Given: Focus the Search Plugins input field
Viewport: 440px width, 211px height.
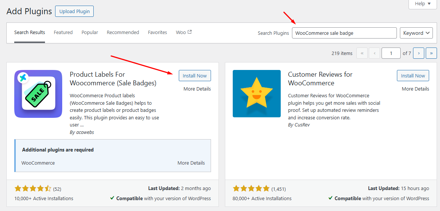Looking at the screenshot, I should (344, 33).
